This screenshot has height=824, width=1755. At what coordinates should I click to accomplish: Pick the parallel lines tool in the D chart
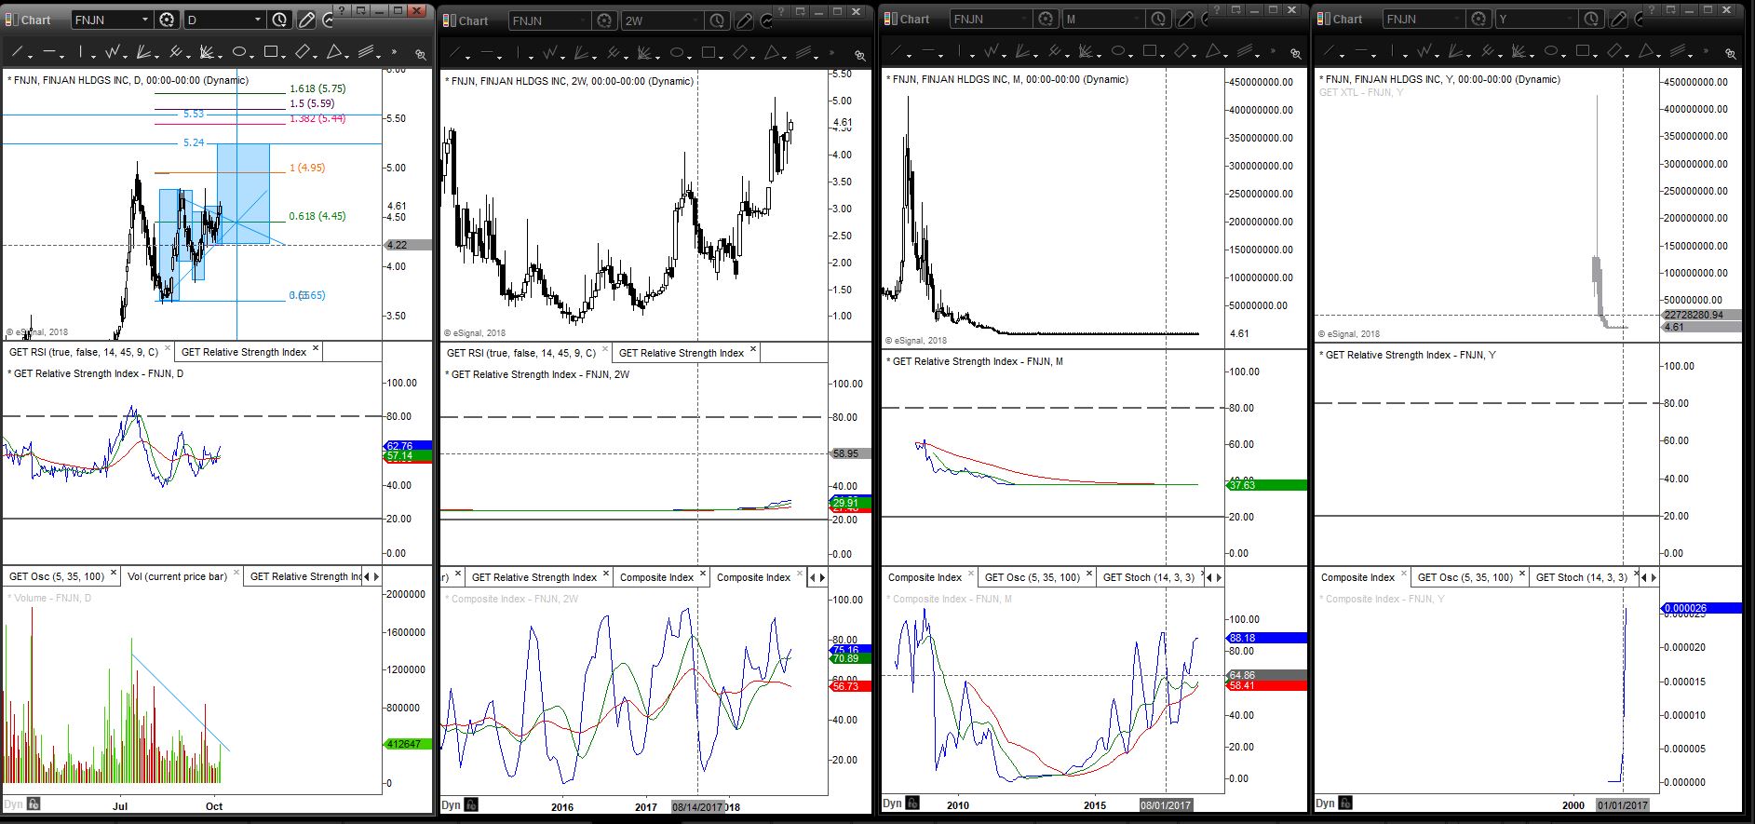(x=368, y=52)
